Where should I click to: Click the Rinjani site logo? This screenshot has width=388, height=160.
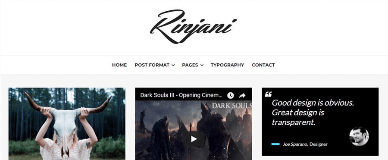[193, 26]
